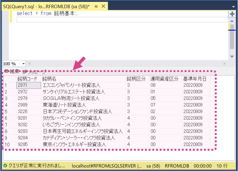Click the editor vertical scrollbar down arrow
The width and height of the screenshot is (238, 171).
[x=232, y=56]
